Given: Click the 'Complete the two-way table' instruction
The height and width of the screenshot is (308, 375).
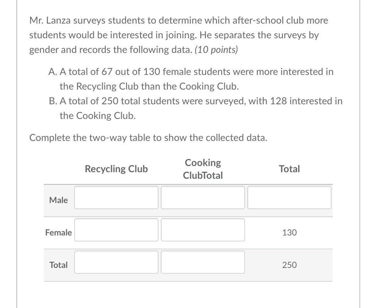Looking at the screenshot, I should click(x=148, y=138).
